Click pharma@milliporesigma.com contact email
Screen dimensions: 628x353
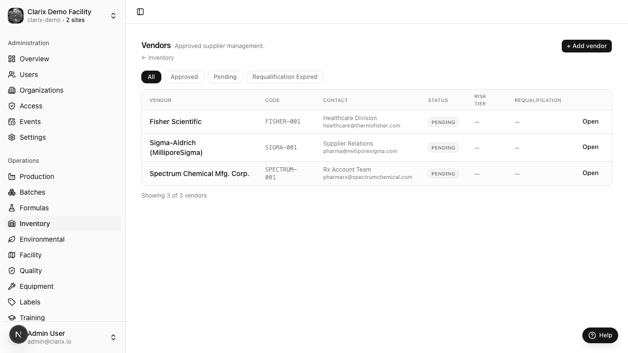360,151
